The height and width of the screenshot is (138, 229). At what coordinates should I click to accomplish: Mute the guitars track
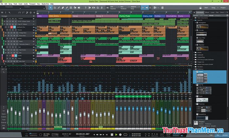tap(7, 38)
